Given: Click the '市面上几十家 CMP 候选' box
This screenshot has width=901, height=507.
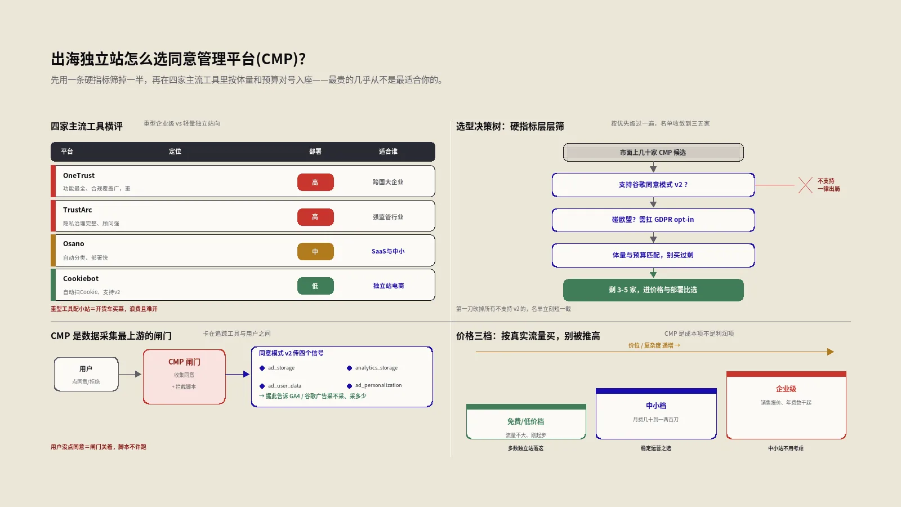Looking at the screenshot, I should [653, 153].
